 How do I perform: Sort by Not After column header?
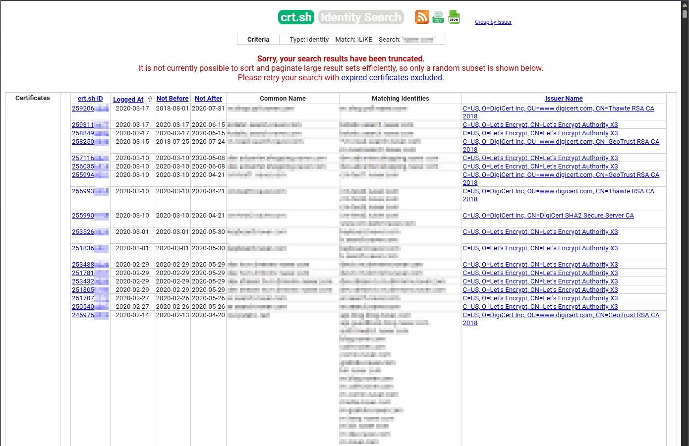(208, 99)
